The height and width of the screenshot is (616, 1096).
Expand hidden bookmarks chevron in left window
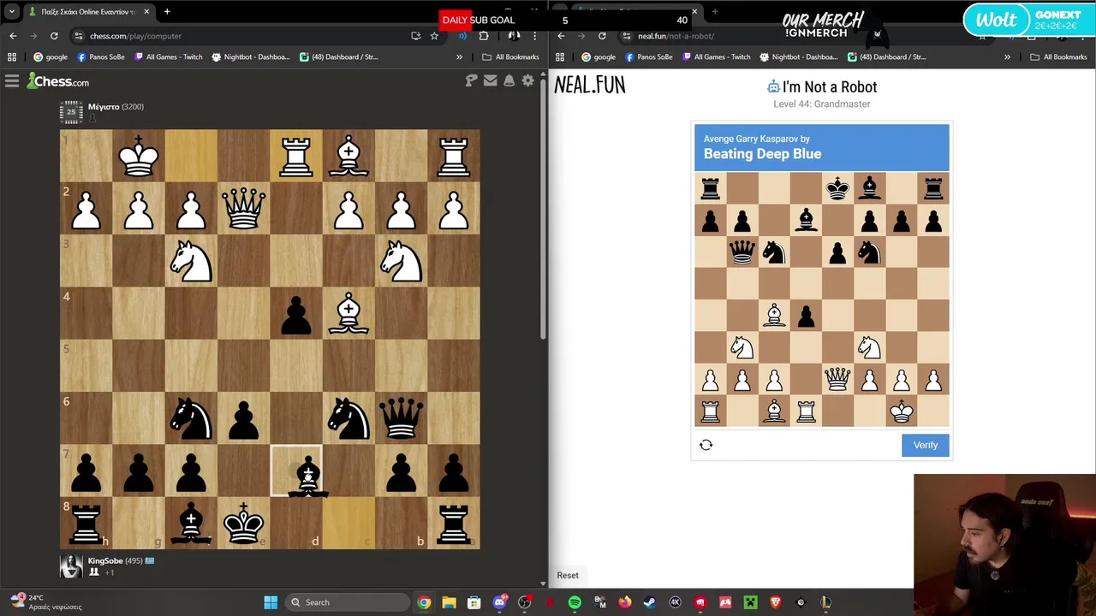coord(459,57)
